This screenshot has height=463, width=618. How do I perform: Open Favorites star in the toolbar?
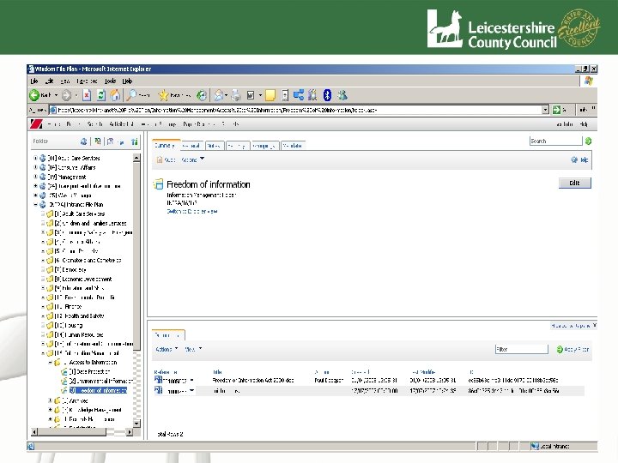coord(162,95)
